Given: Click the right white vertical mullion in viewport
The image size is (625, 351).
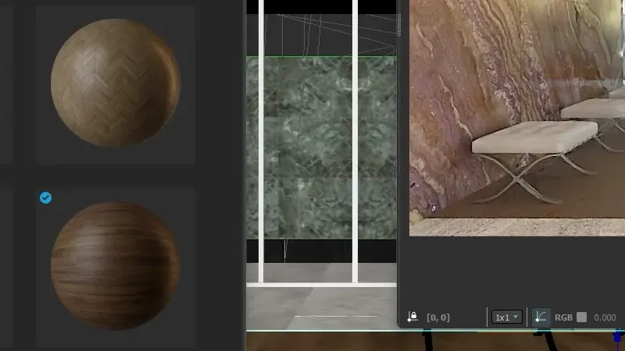Looking at the screenshot, I should (355, 140).
